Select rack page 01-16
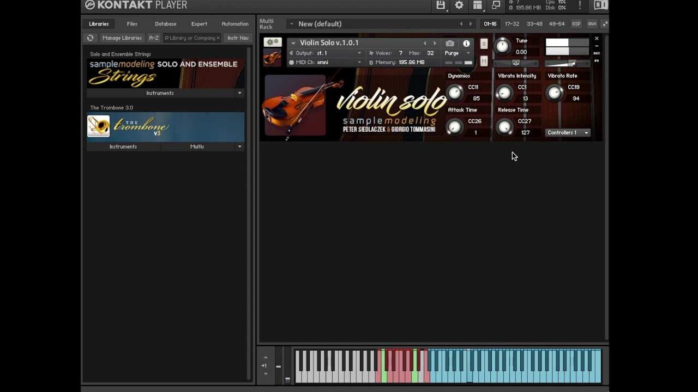The width and height of the screenshot is (698, 392). point(490,24)
